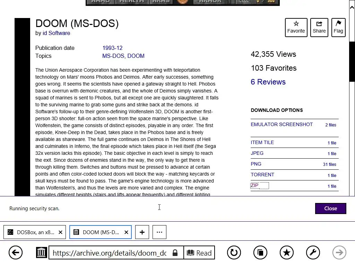Click the favorites star in the toolbar
Screen dimensions: 355x266
[x=287, y=252]
